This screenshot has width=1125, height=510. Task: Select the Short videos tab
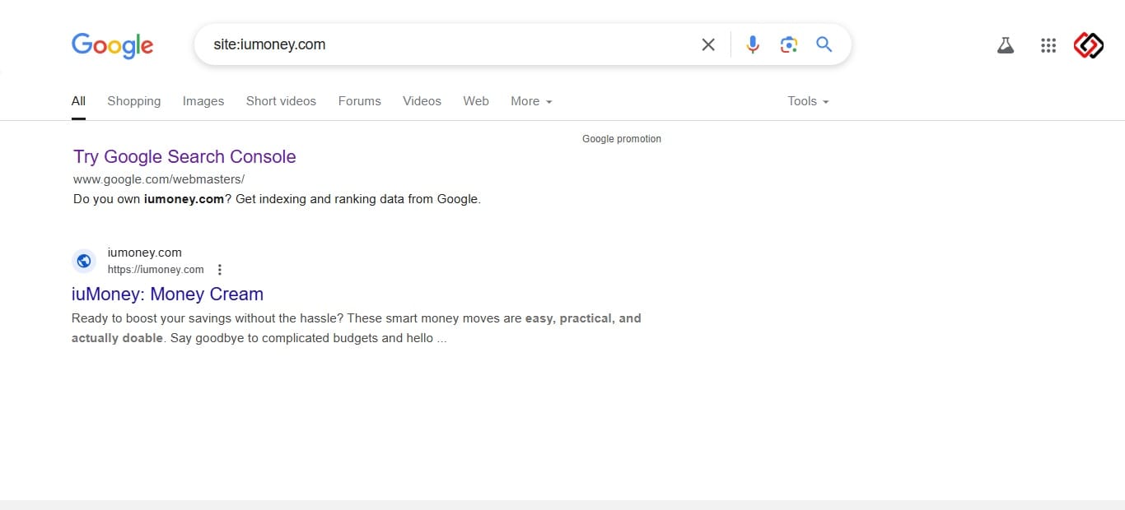point(281,101)
